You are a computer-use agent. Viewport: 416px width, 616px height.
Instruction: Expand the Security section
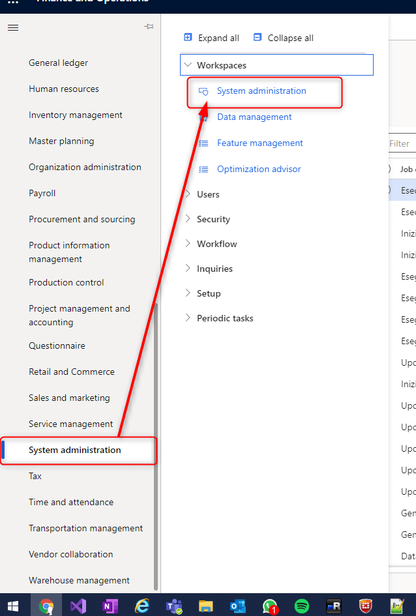pyautogui.click(x=188, y=219)
